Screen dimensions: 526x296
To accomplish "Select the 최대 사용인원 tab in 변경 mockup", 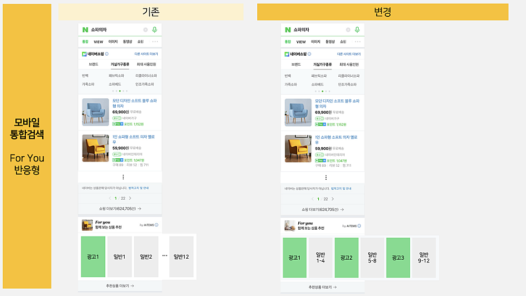I will 349,64.
